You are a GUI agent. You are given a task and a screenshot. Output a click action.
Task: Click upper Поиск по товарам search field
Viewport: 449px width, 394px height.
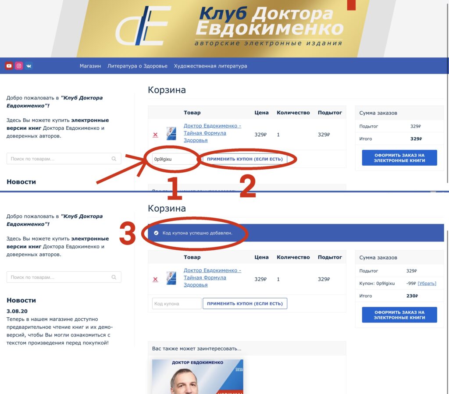(x=64, y=159)
